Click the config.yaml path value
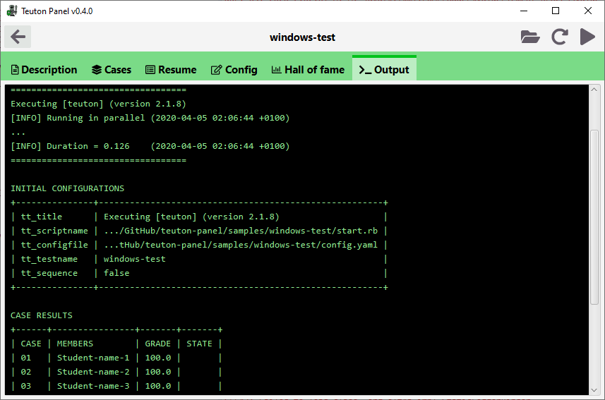Viewport: 605px width, 400px height. (241, 245)
